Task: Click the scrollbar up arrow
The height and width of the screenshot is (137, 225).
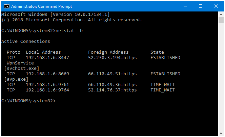Action: tap(221, 15)
